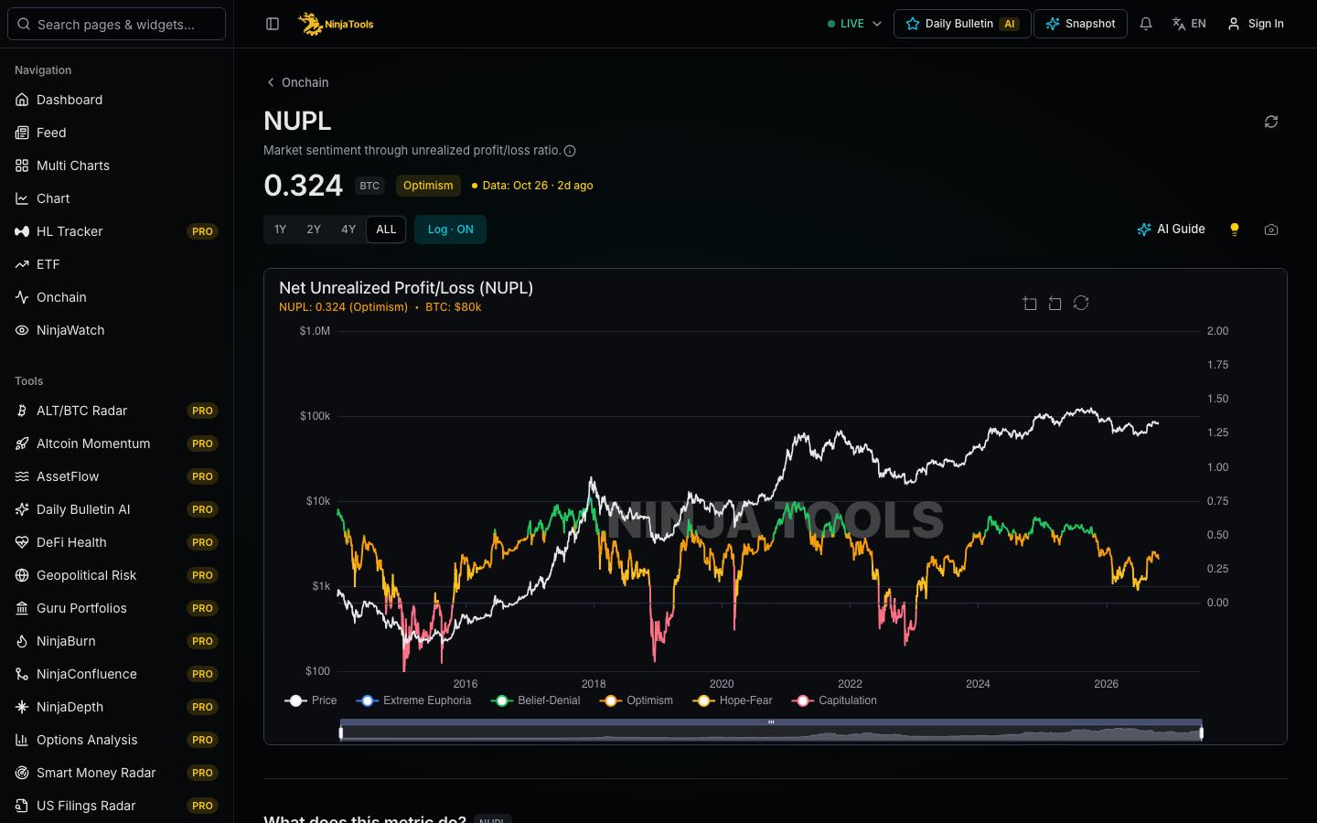Open the Multi Charts page

pos(116,166)
